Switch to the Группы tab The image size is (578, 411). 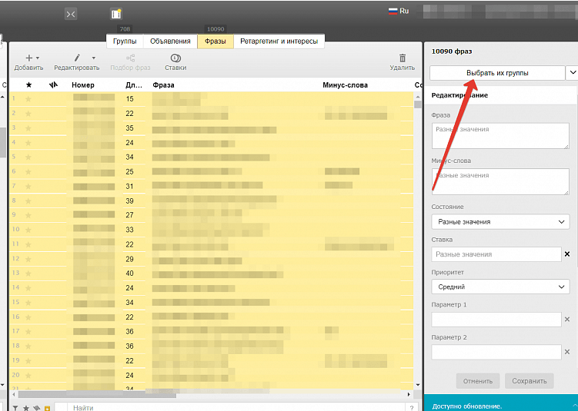point(125,41)
